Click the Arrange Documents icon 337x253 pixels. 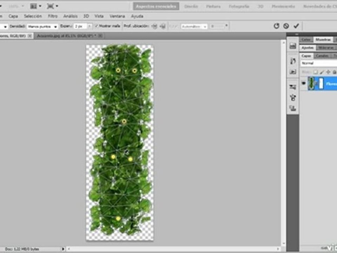34,6
